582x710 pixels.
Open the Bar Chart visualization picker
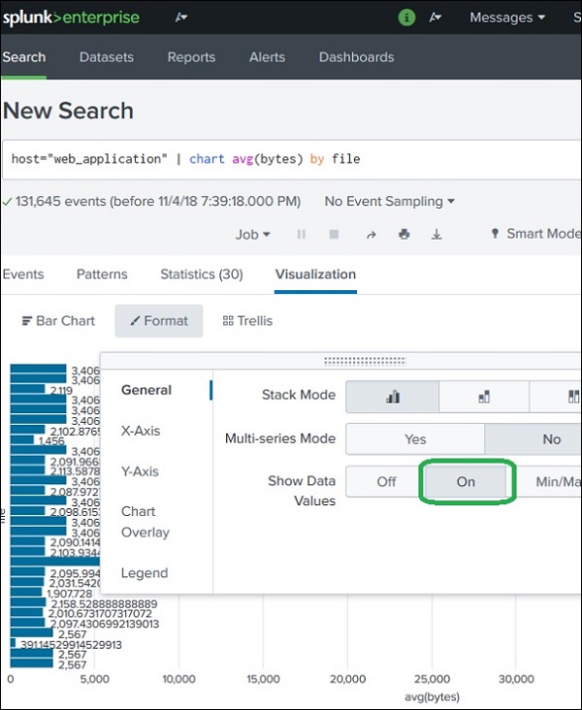(58, 321)
